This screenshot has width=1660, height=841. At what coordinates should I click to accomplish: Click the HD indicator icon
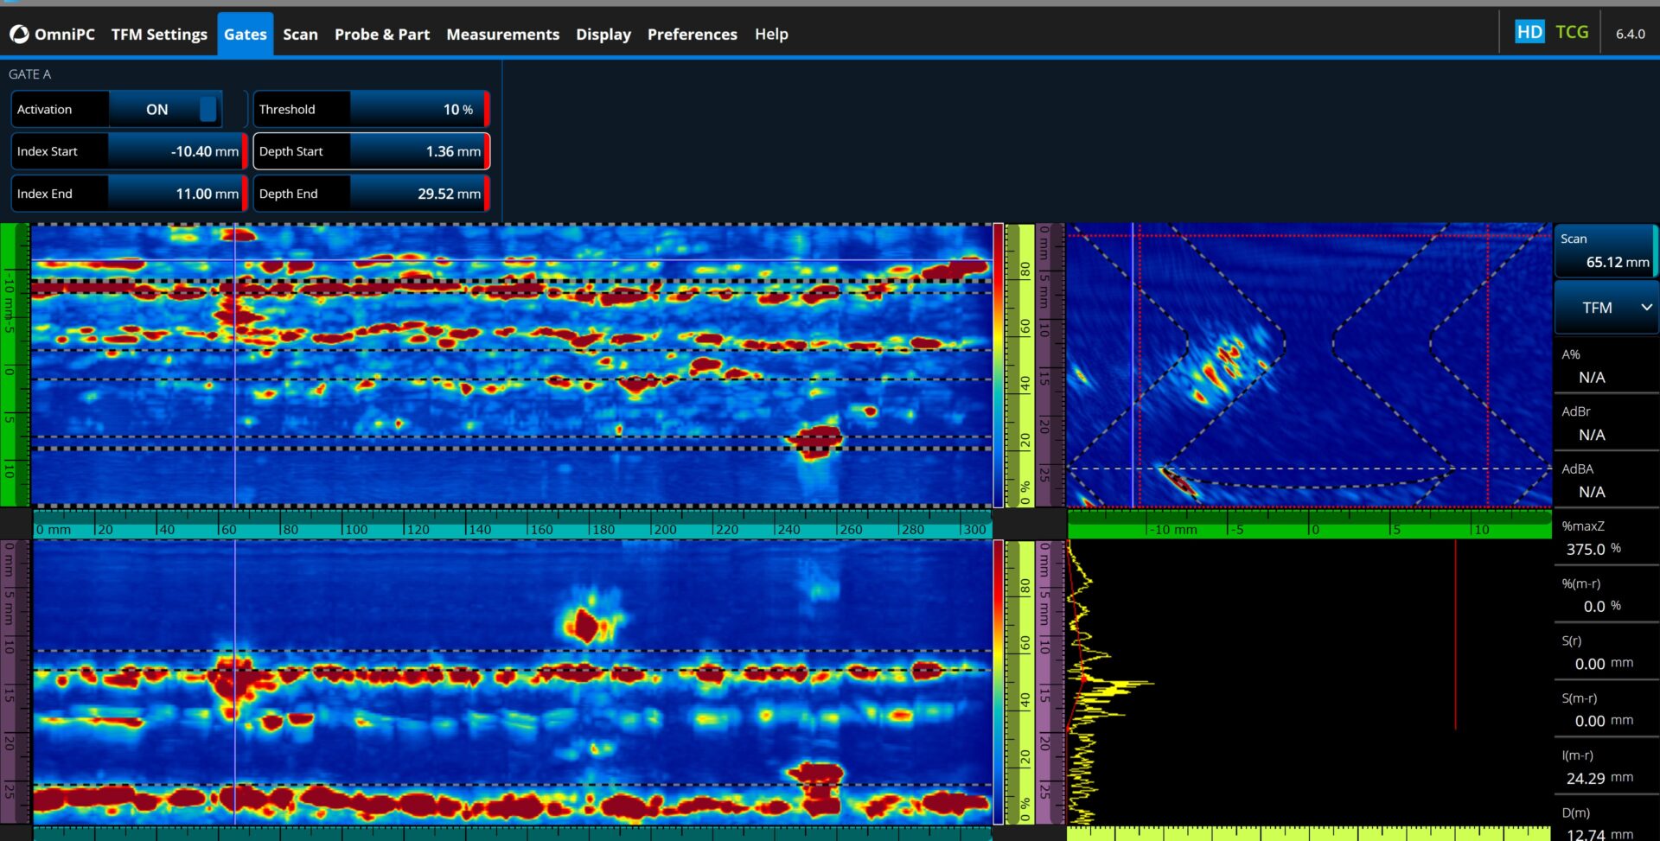point(1529,32)
